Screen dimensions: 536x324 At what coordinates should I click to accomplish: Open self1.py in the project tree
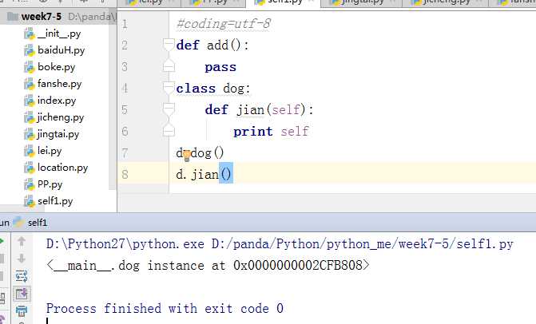55,201
